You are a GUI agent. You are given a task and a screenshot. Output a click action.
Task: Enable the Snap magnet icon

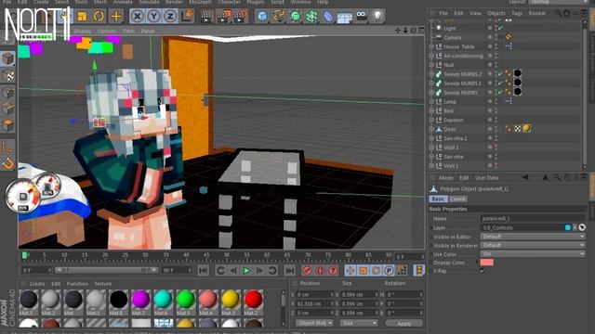tap(8, 163)
